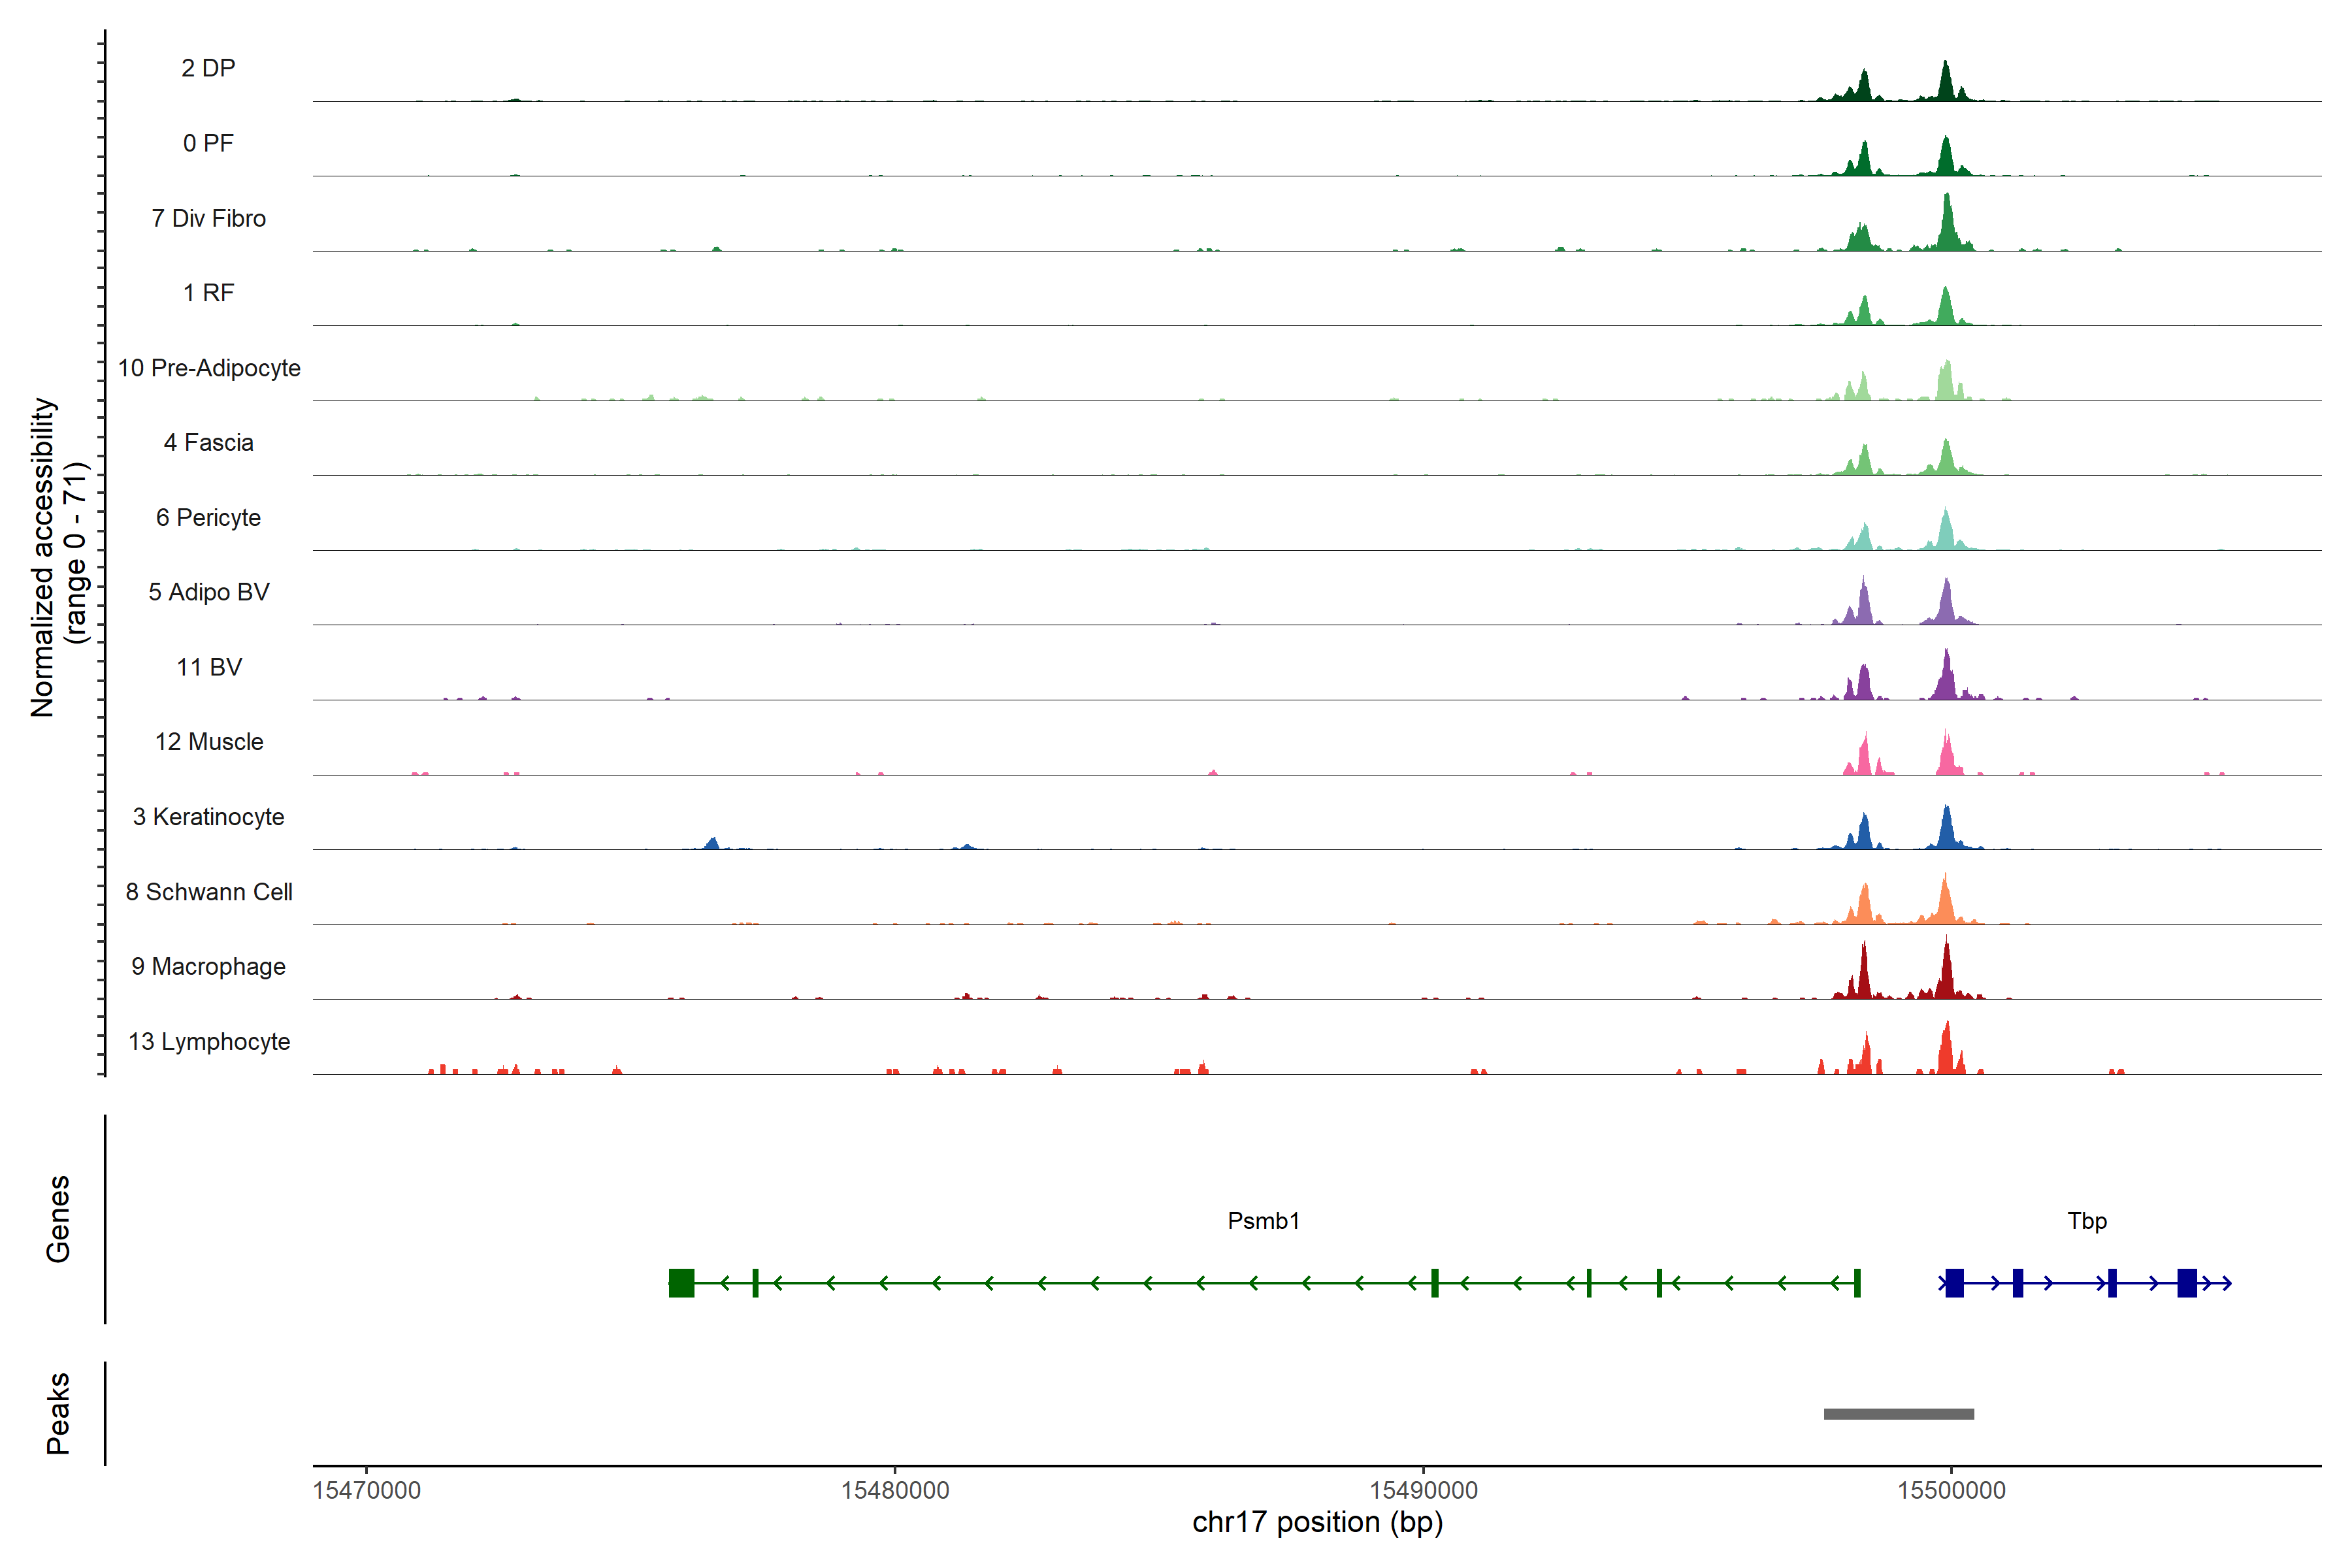Click the Psmb1 gene label
The image size is (2352, 1568).
coord(1263,1221)
